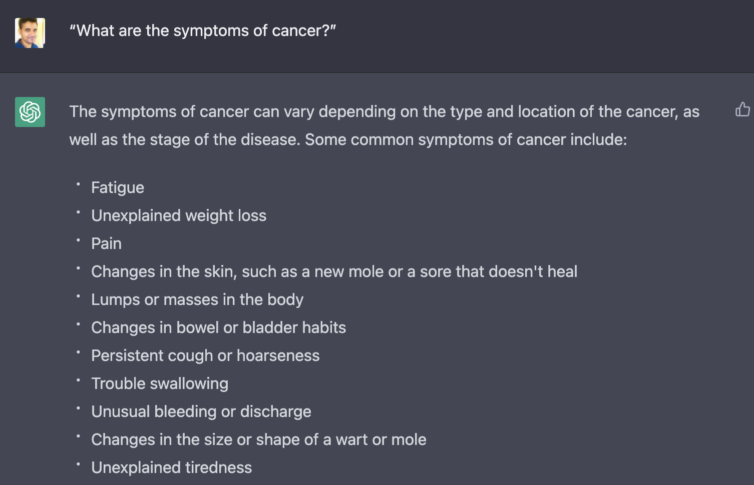Select the "Pain" list item text
Screen dimensions: 754x485
[106, 243]
